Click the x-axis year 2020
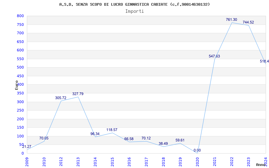Screen dimensions: 269x168 (197, 162)
